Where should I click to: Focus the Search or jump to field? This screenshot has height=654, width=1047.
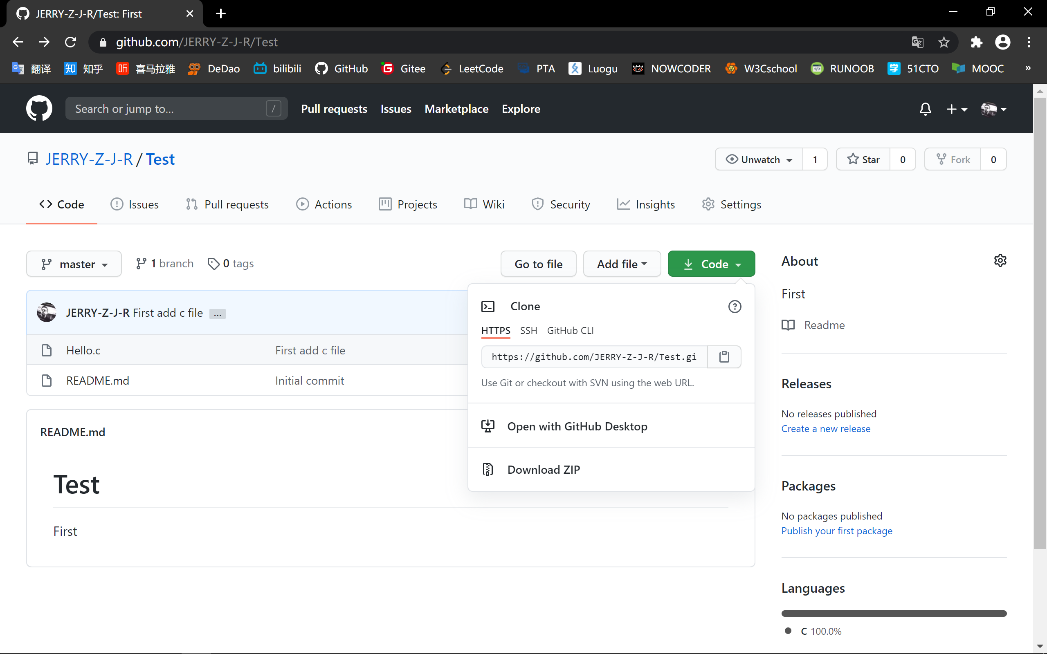(x=169, y=109)
